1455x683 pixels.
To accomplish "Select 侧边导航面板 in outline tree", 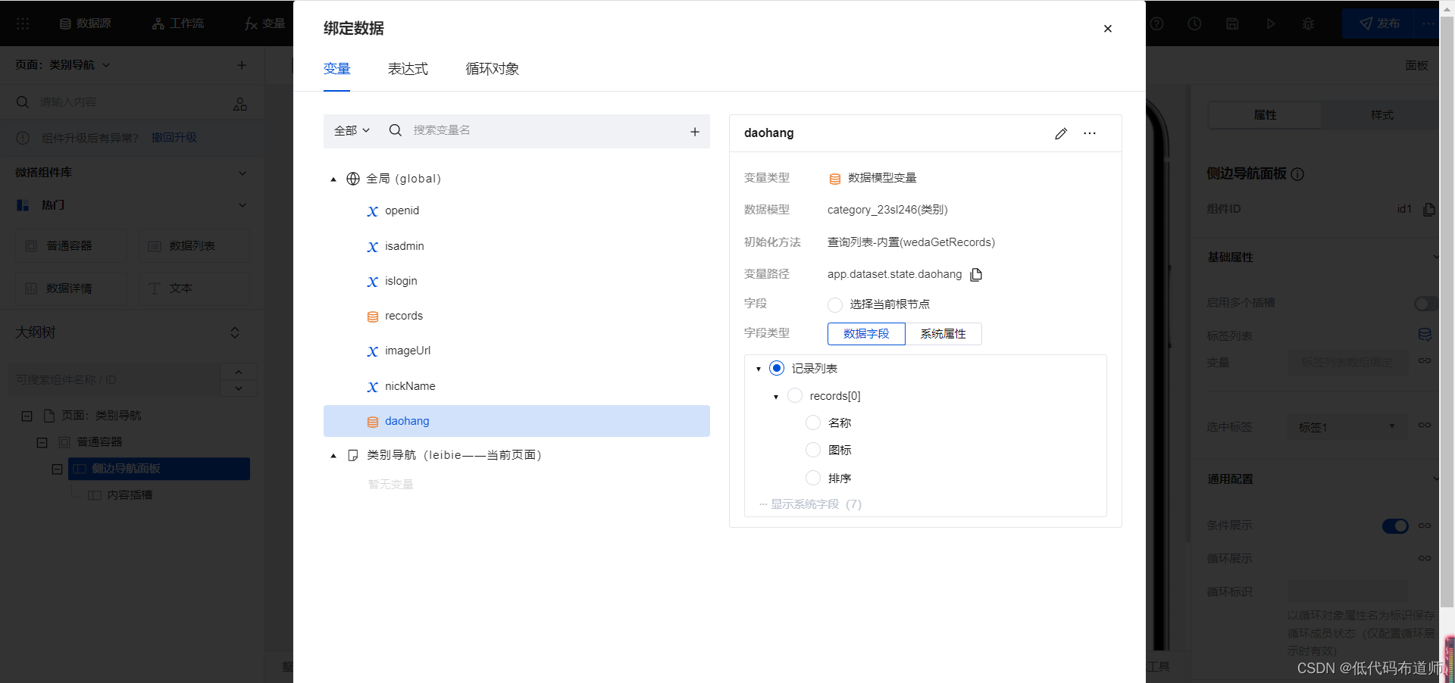I will click(159, 469).
